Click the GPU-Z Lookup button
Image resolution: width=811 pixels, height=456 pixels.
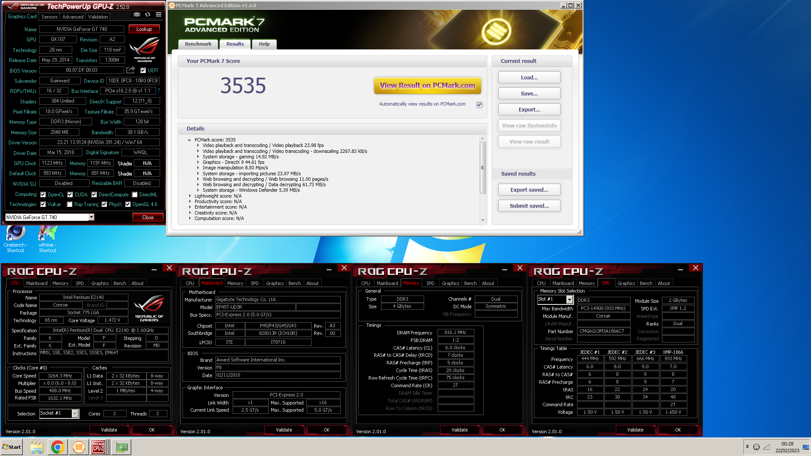coord(144,29)
